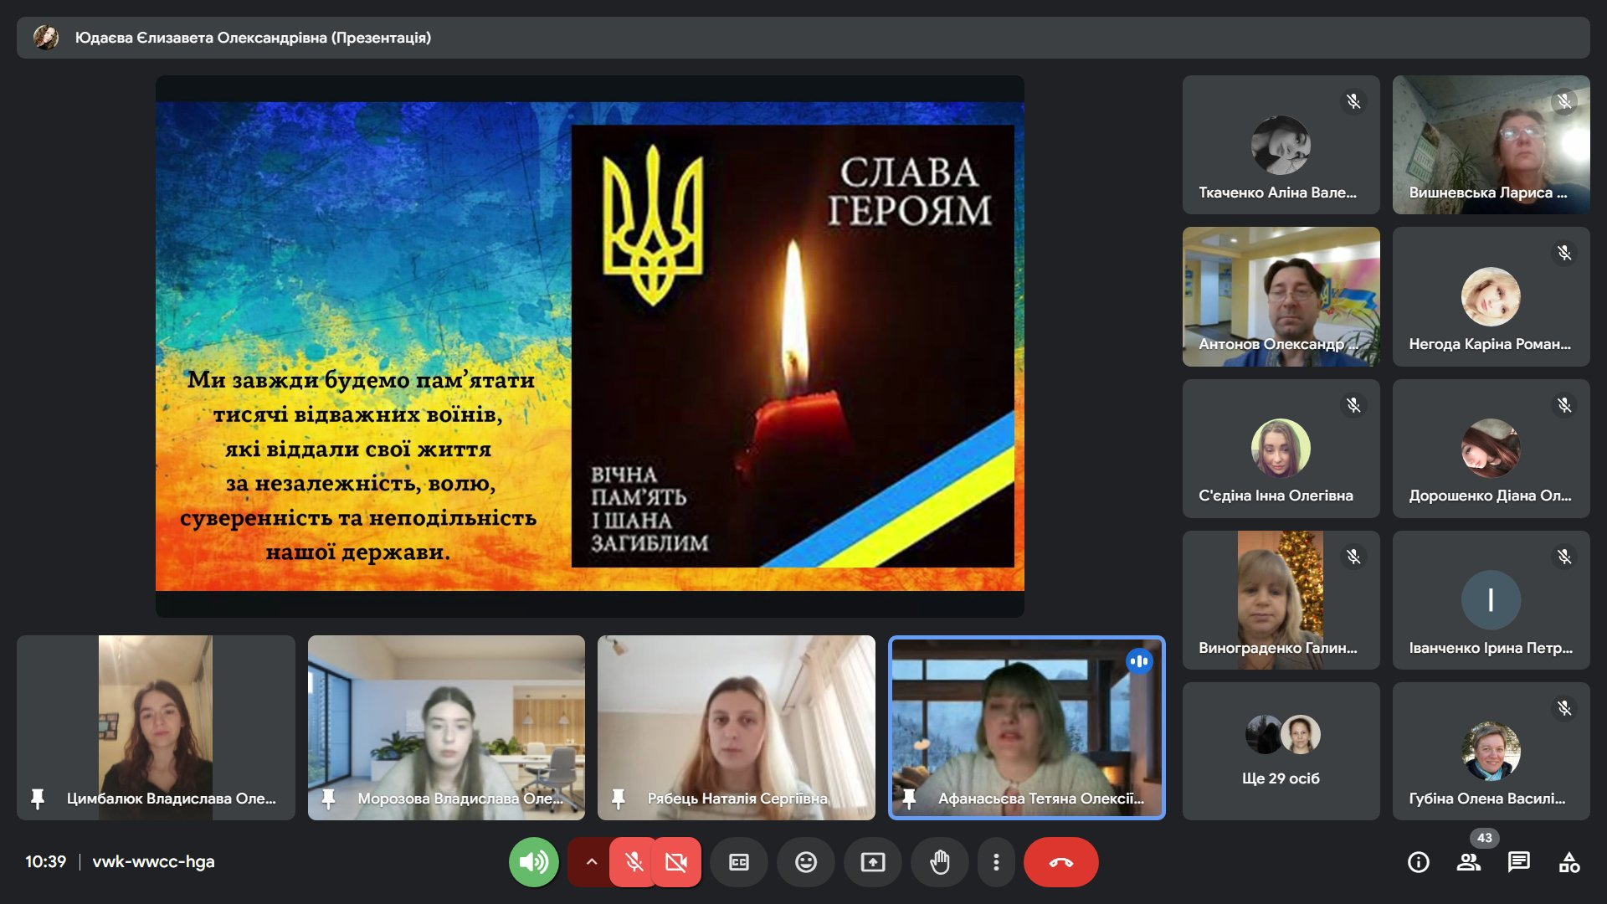The width and height of the screenshot is (1607, 904).
Task: Click muted mic icon on Вишневська Лариса tile
Action: (x=1564, y=102)
